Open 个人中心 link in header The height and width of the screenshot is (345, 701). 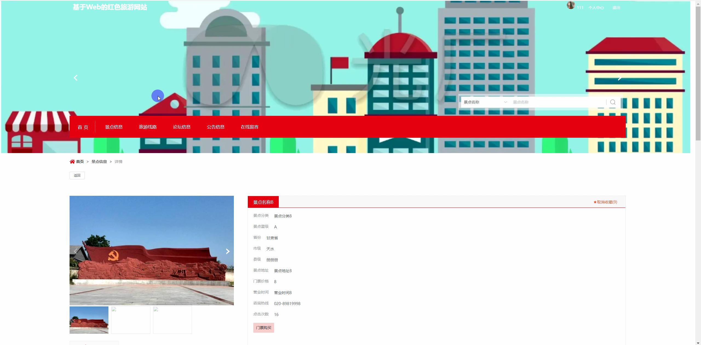point(596,8)
